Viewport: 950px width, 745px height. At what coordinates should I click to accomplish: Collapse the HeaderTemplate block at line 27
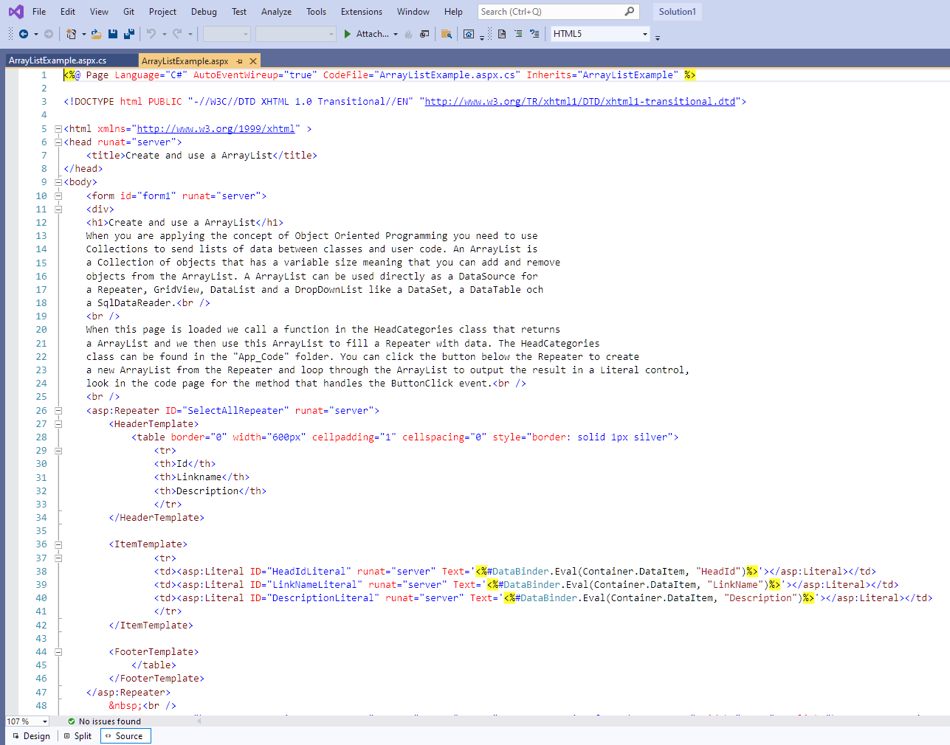click(x=58, y=424)
